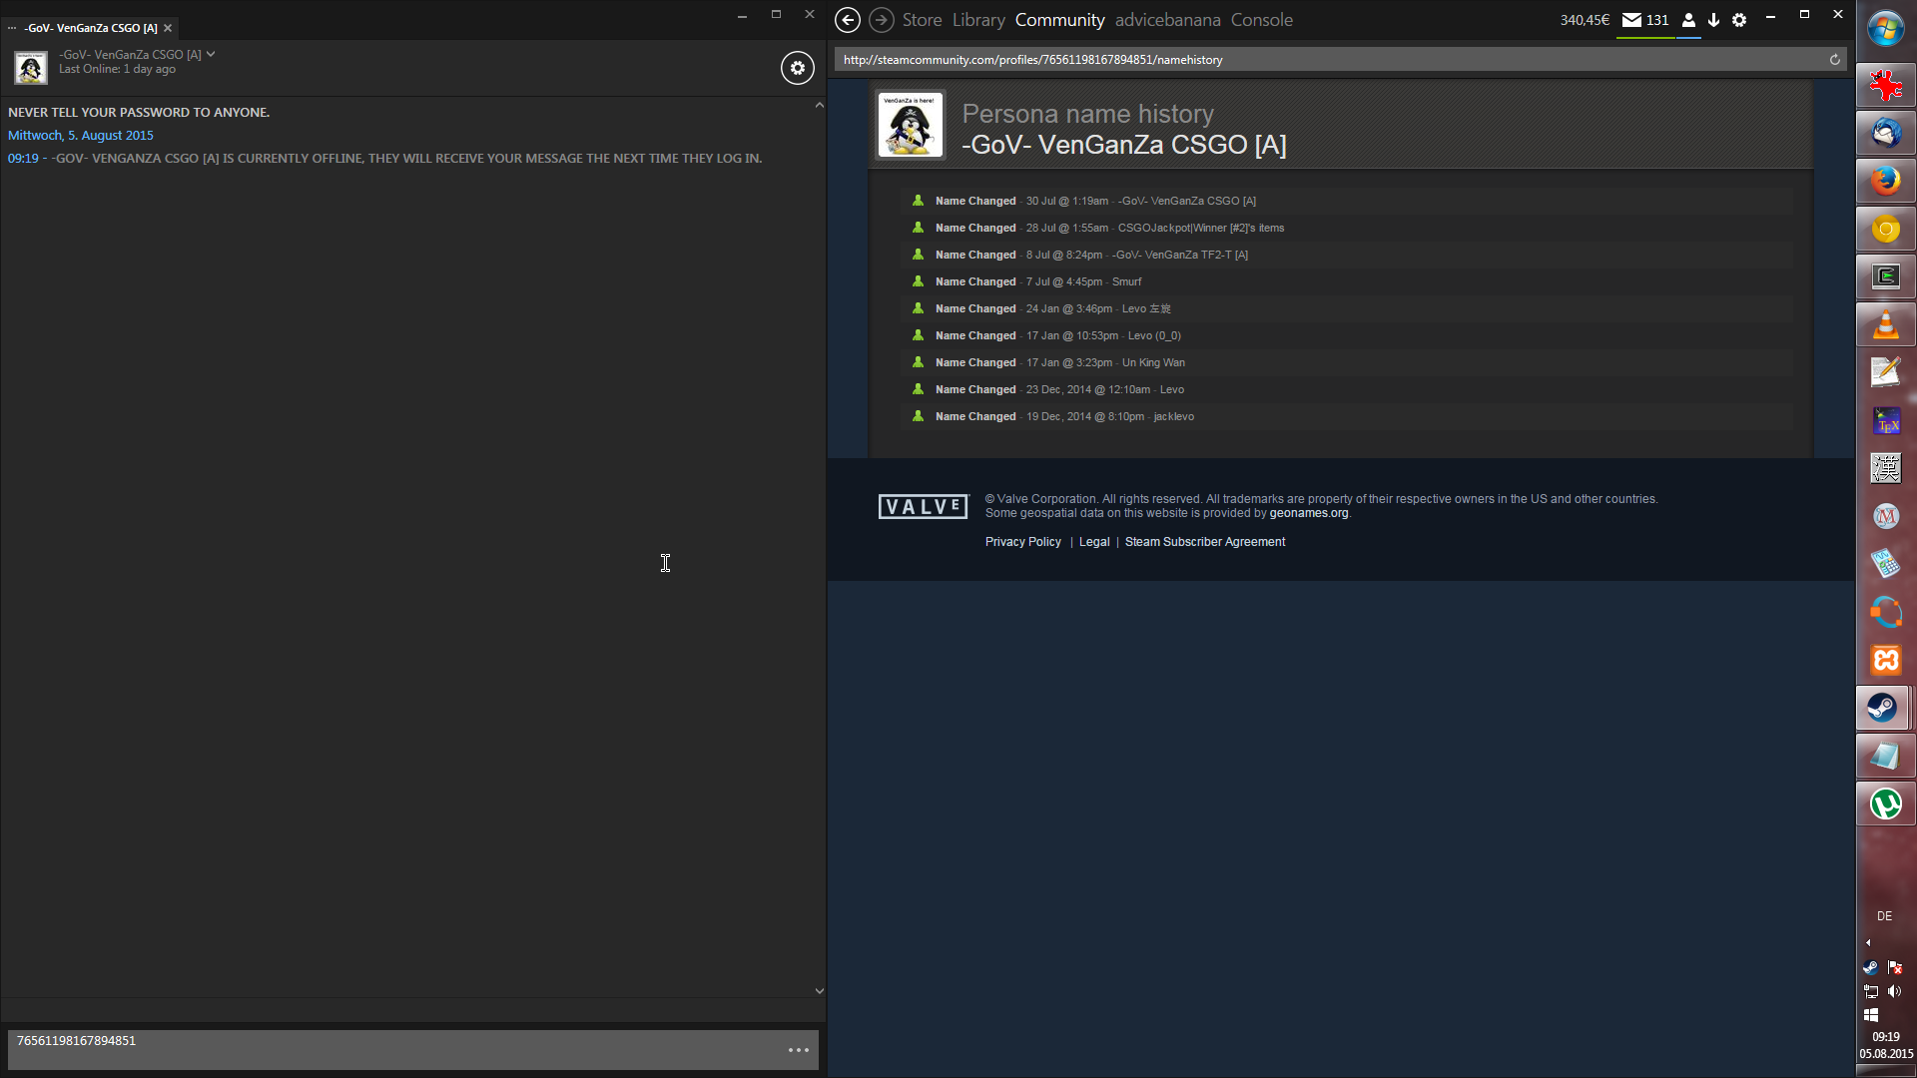Open the Steam Subscriber Agreement link
The height and width of the screenshot is (1078, 1917).
click(x=1204, y=542)
